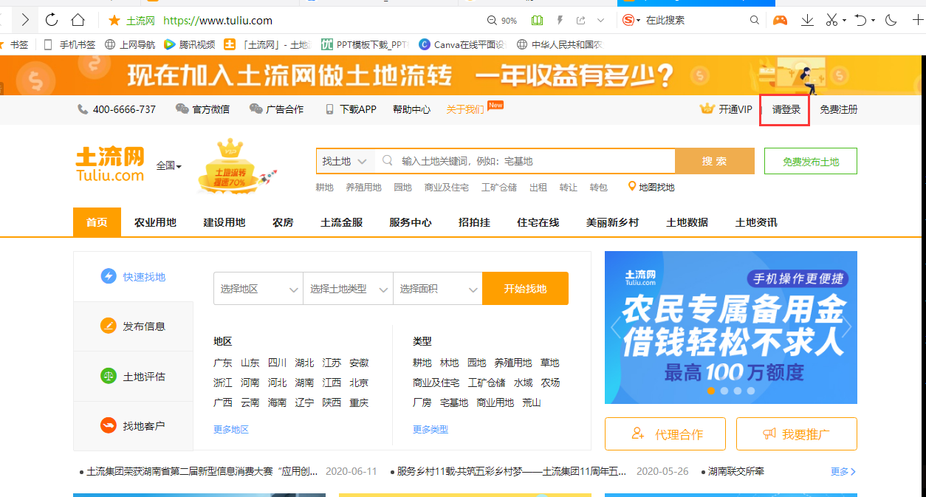
Task: Click the 我要推广 button
Action: tap(797, 434)
